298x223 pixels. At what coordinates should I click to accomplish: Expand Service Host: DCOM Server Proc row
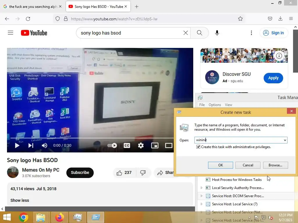(201, 196)
